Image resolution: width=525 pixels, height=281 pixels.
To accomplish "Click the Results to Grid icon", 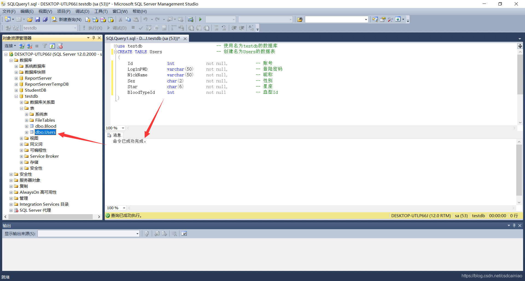I will click(x=199, y=28).
